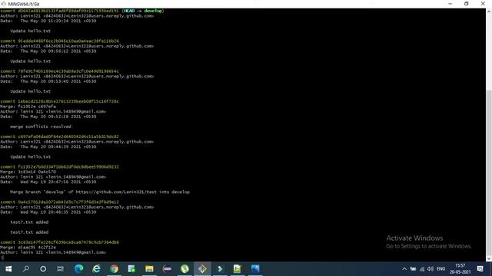
Task: Click the pager prompt colon at bottom left
Action: point(2,258)
